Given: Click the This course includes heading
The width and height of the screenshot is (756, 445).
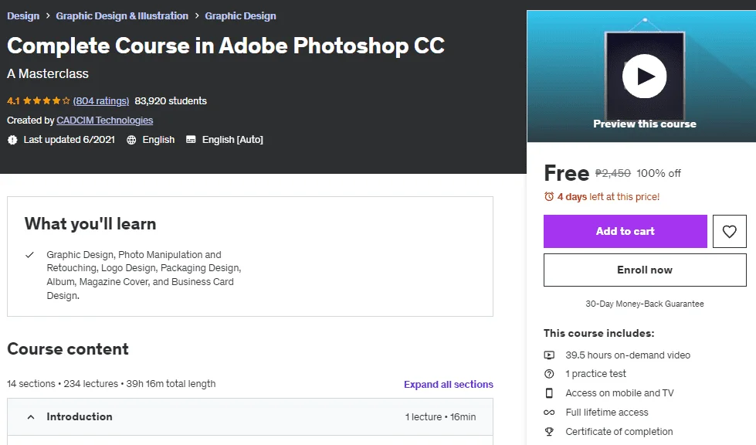Looking at the screenshot, I should [598, 333].
